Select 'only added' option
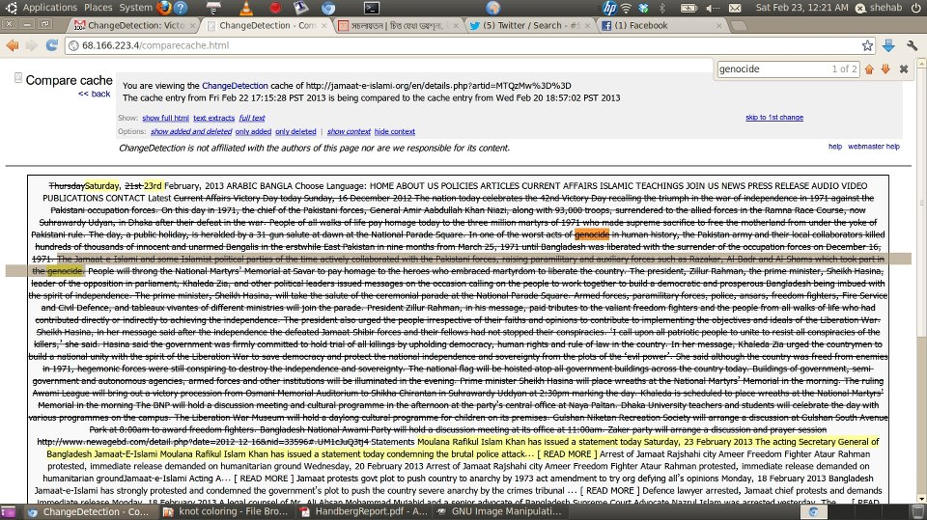Image resolution: width=927 pixels, height=520 pixels. coord(253,132)
